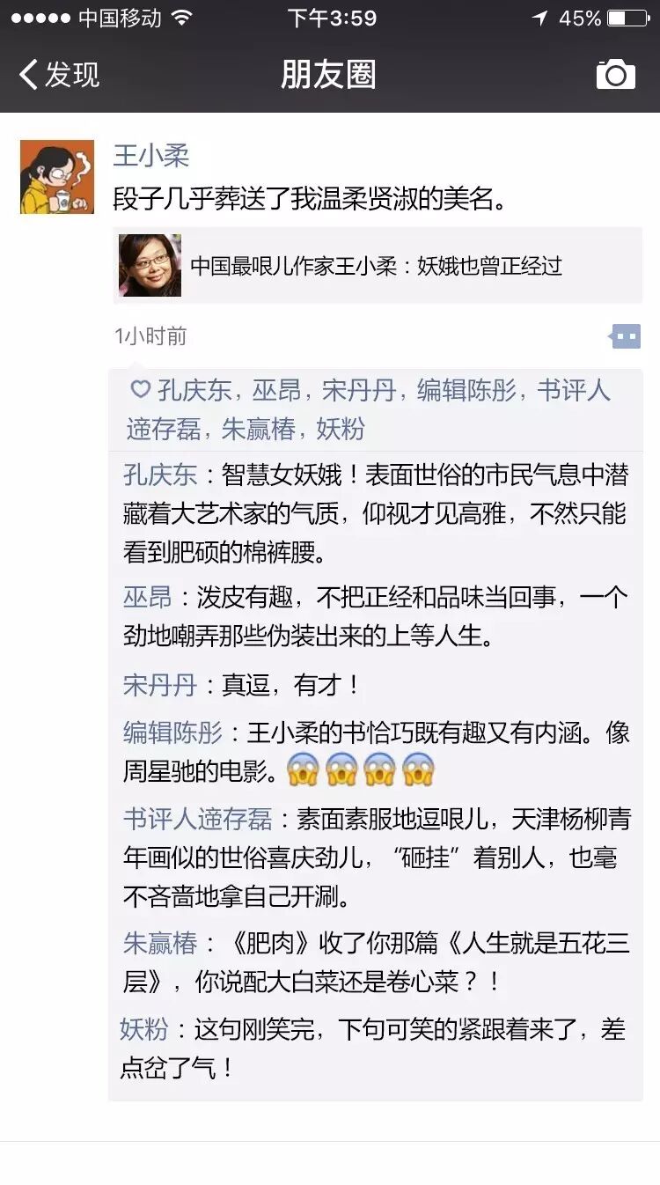The width and height of the screenshot is (660, 1185).
Task: Open the shared article thumbnail photo
Action: pos(150,265)
